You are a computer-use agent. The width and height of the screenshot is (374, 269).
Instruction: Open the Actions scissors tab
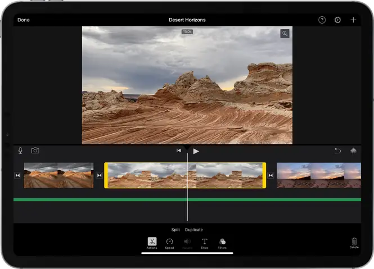click(152, 243)
